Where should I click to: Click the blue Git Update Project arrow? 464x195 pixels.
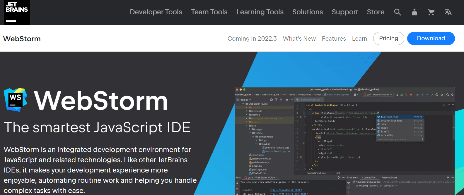coord(422,95)
